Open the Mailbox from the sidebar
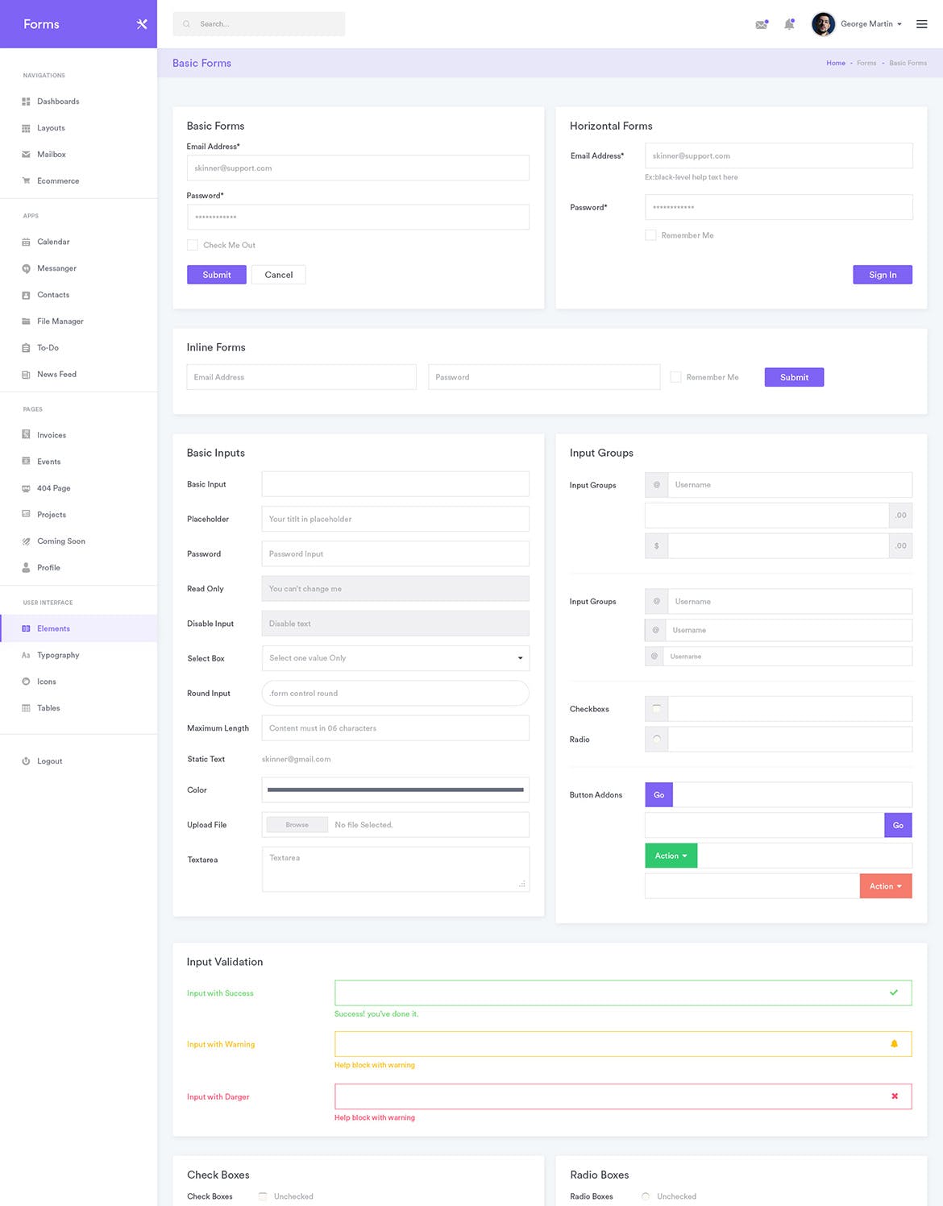 point(52,154)
